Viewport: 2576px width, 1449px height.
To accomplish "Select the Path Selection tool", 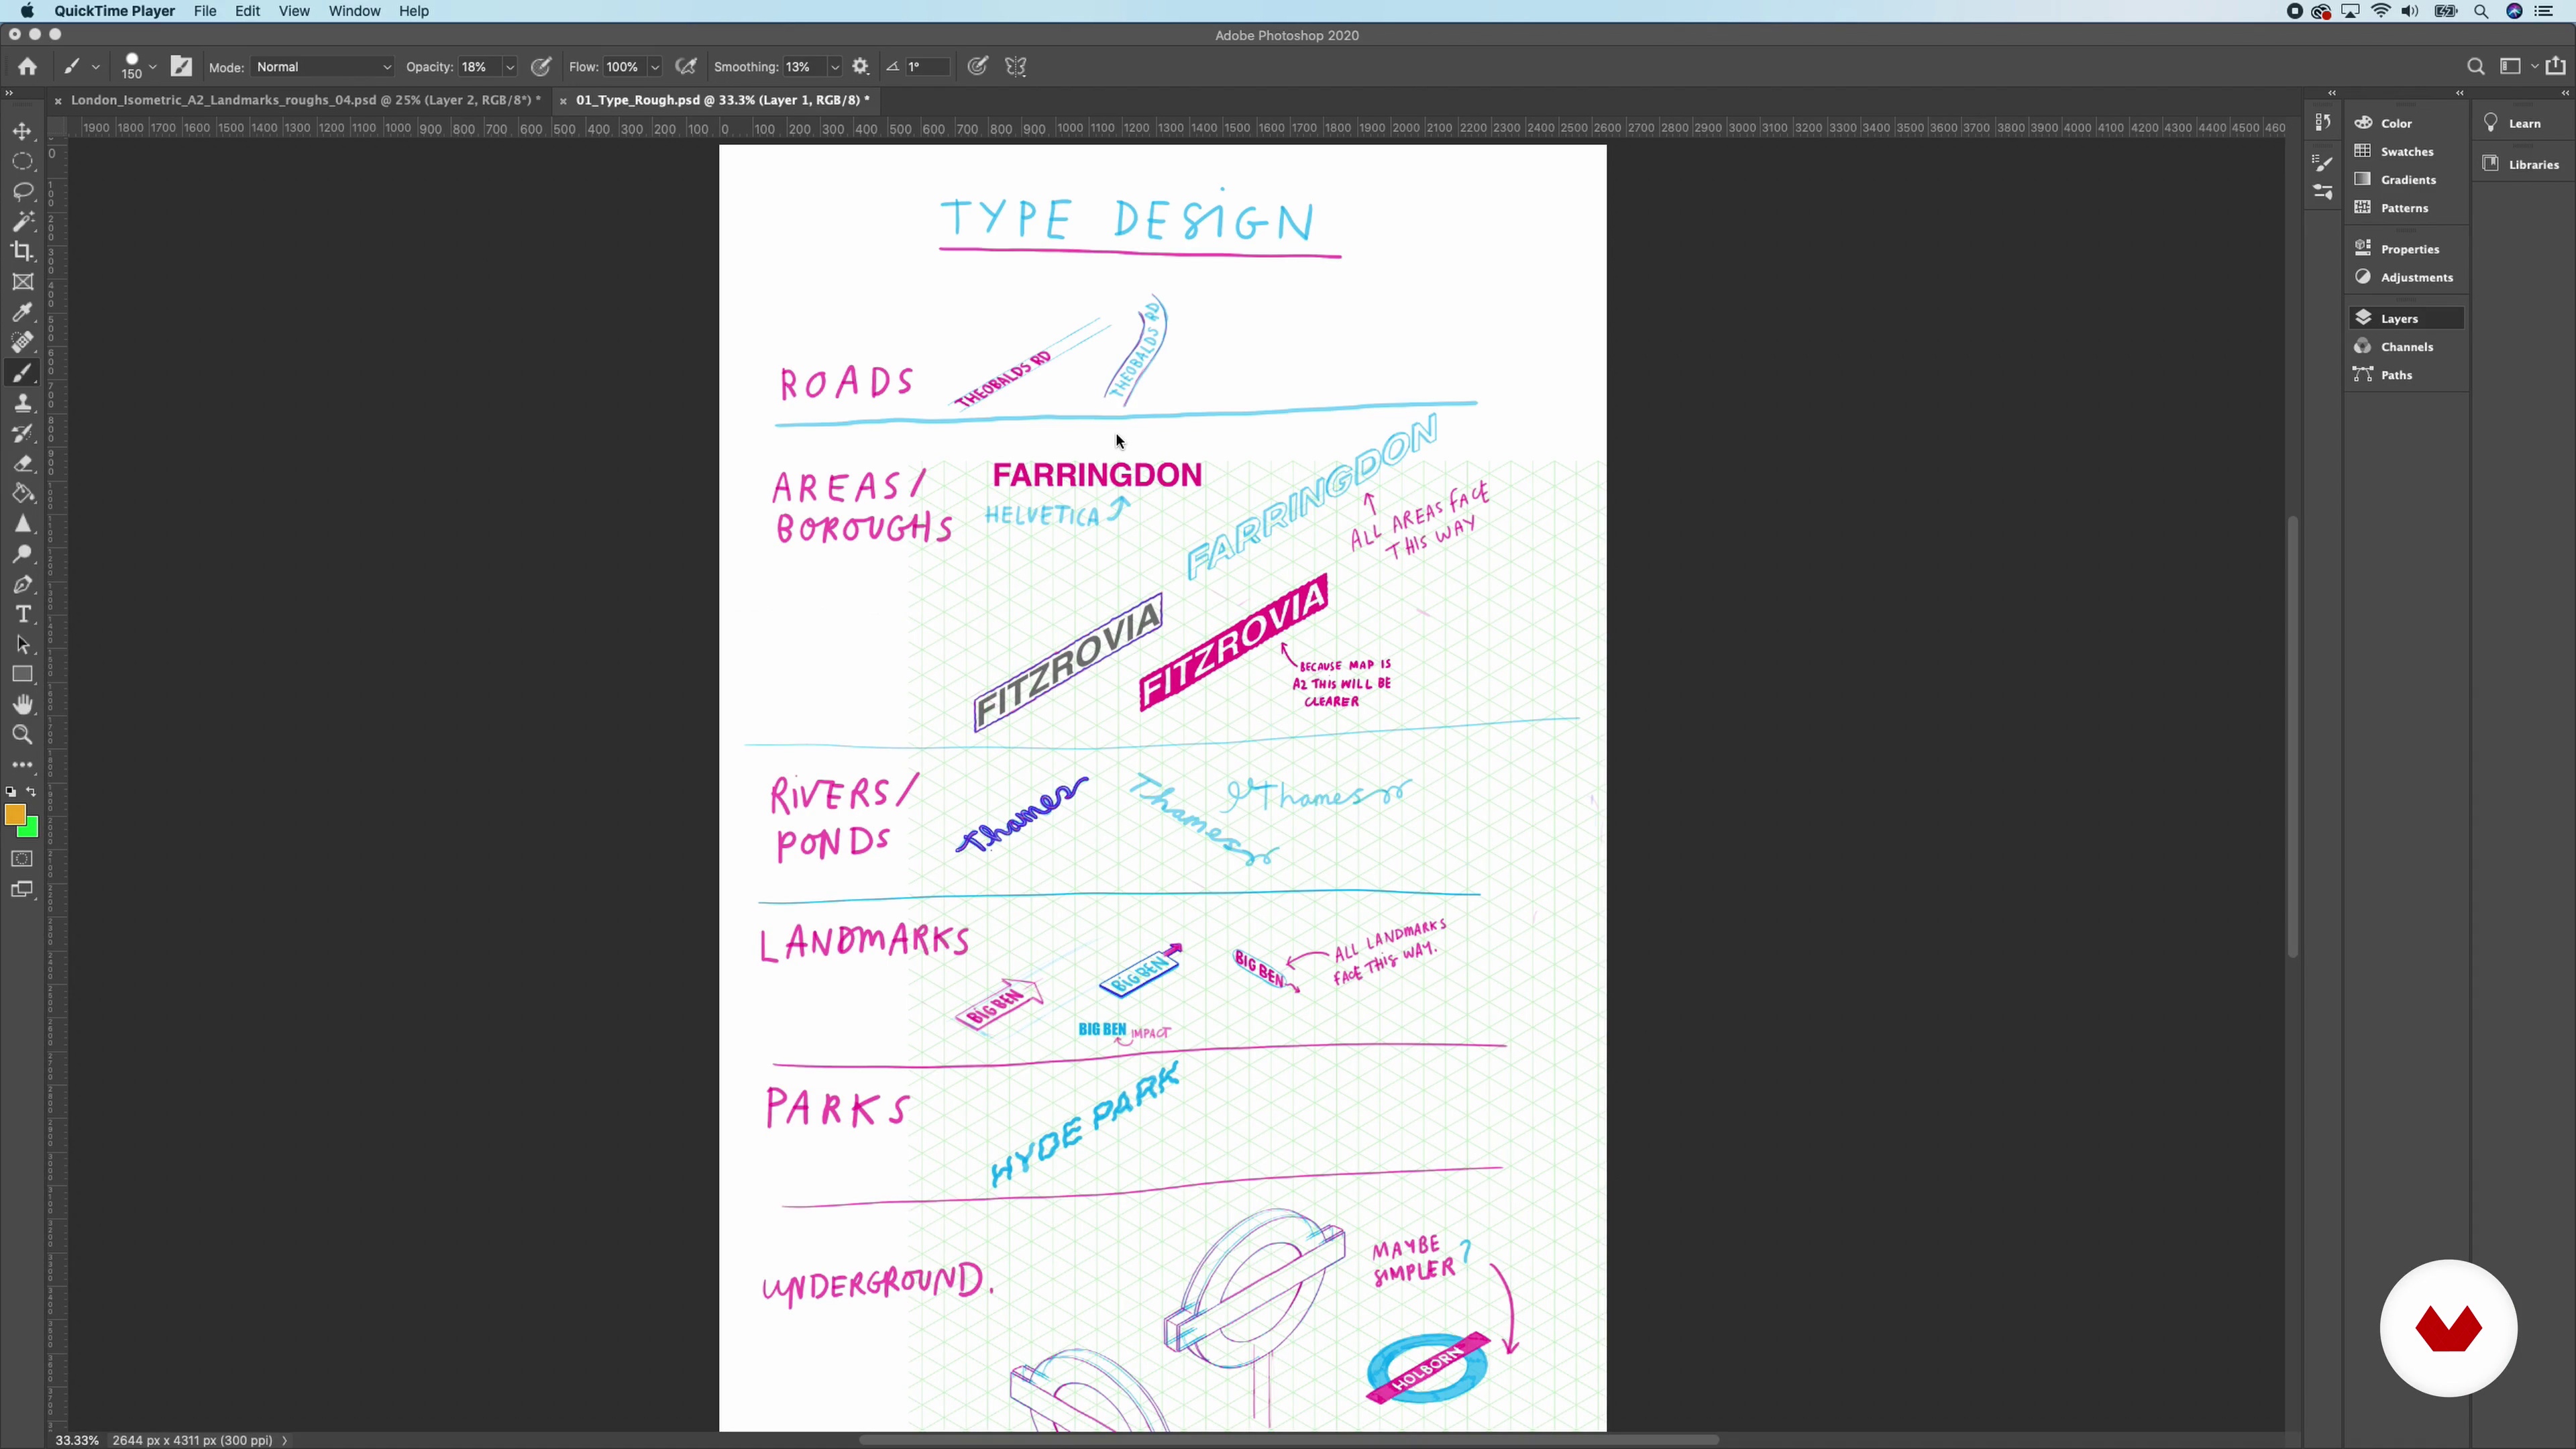I will [22, 644].
